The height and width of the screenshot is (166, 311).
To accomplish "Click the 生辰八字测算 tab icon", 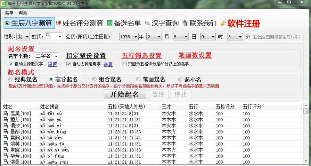I will pos(7,23).
